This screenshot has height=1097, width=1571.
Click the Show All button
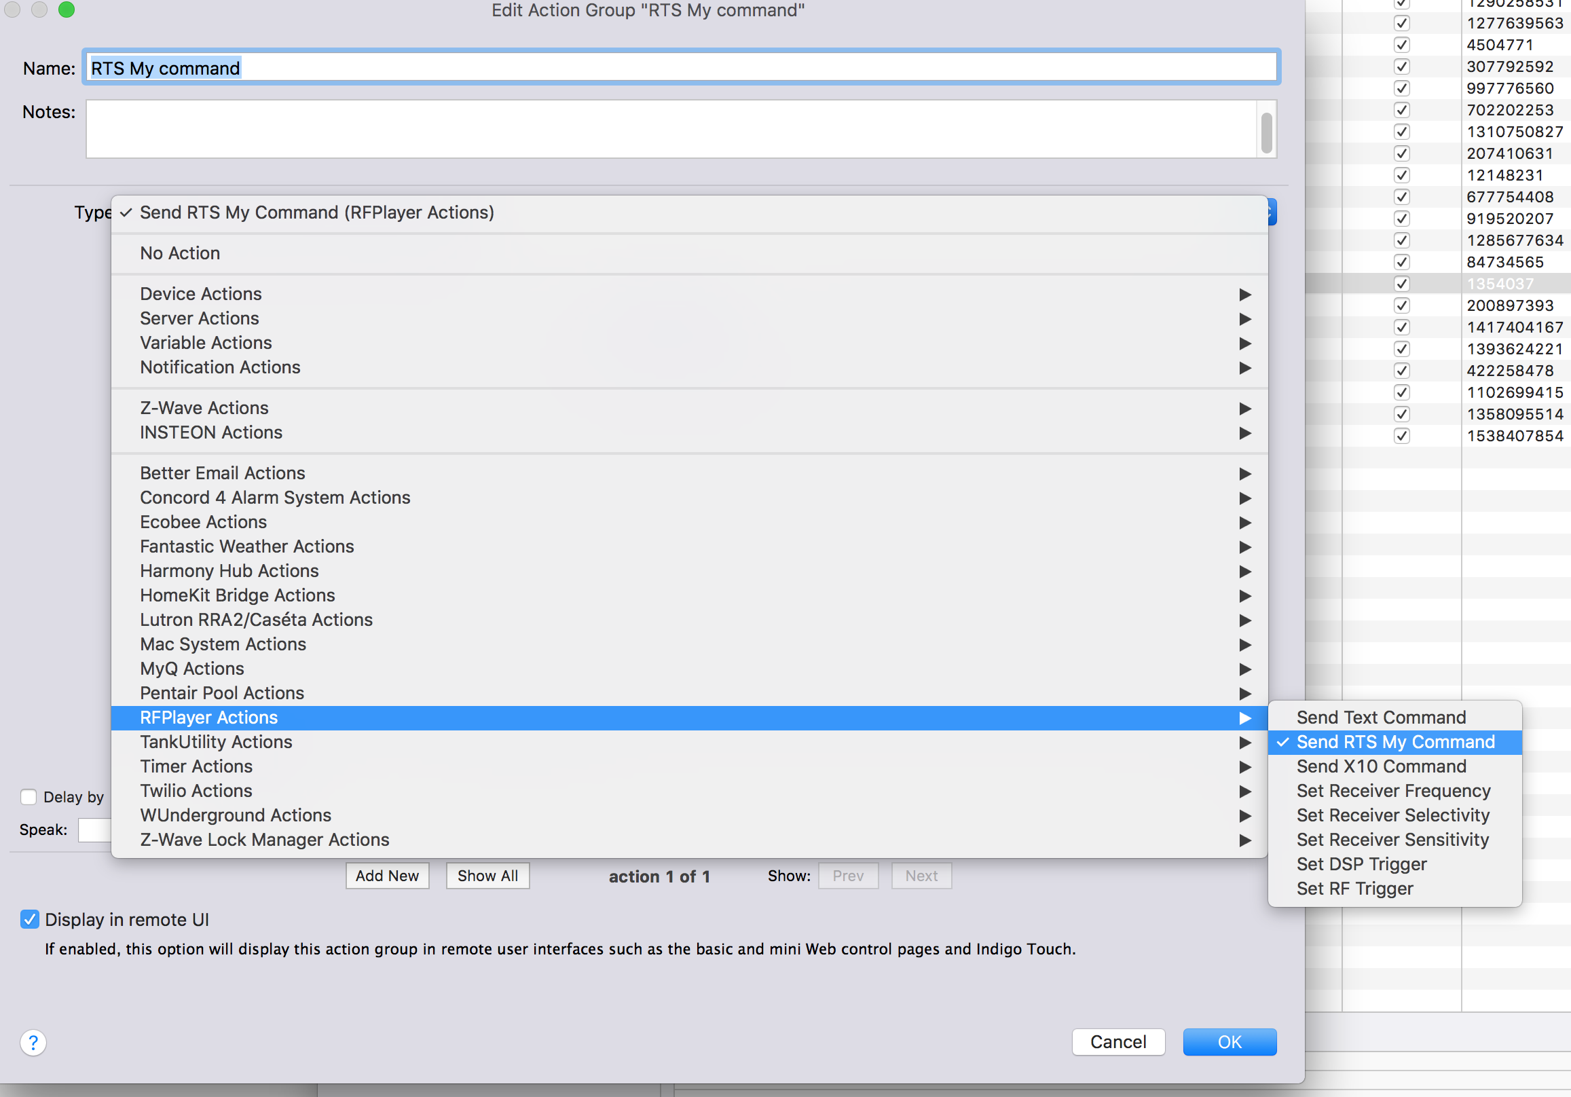488,876
